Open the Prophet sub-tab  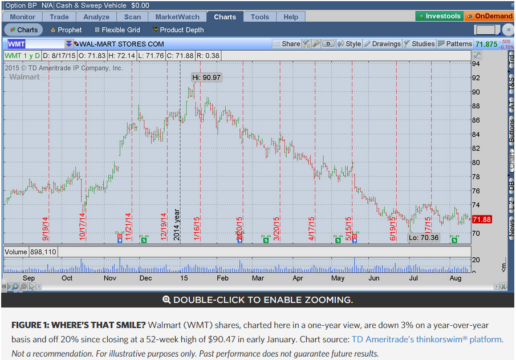[x=66, y=30]
